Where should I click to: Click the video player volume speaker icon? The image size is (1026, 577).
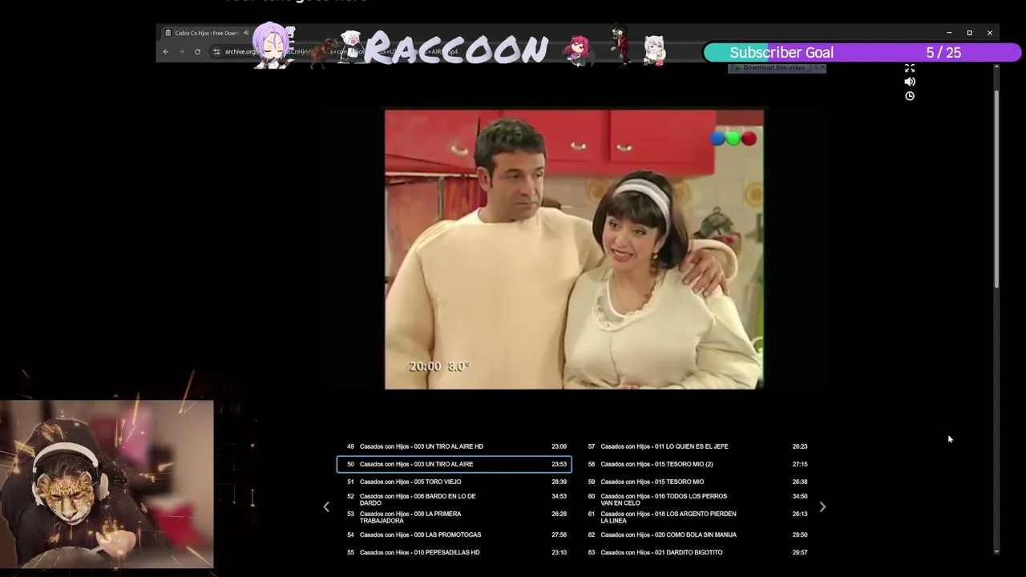click(910, 82)
